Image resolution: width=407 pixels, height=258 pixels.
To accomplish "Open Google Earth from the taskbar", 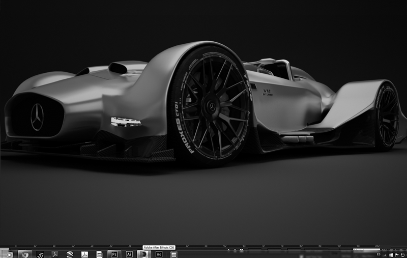I will pyautogui.click(x=70, y=254).
